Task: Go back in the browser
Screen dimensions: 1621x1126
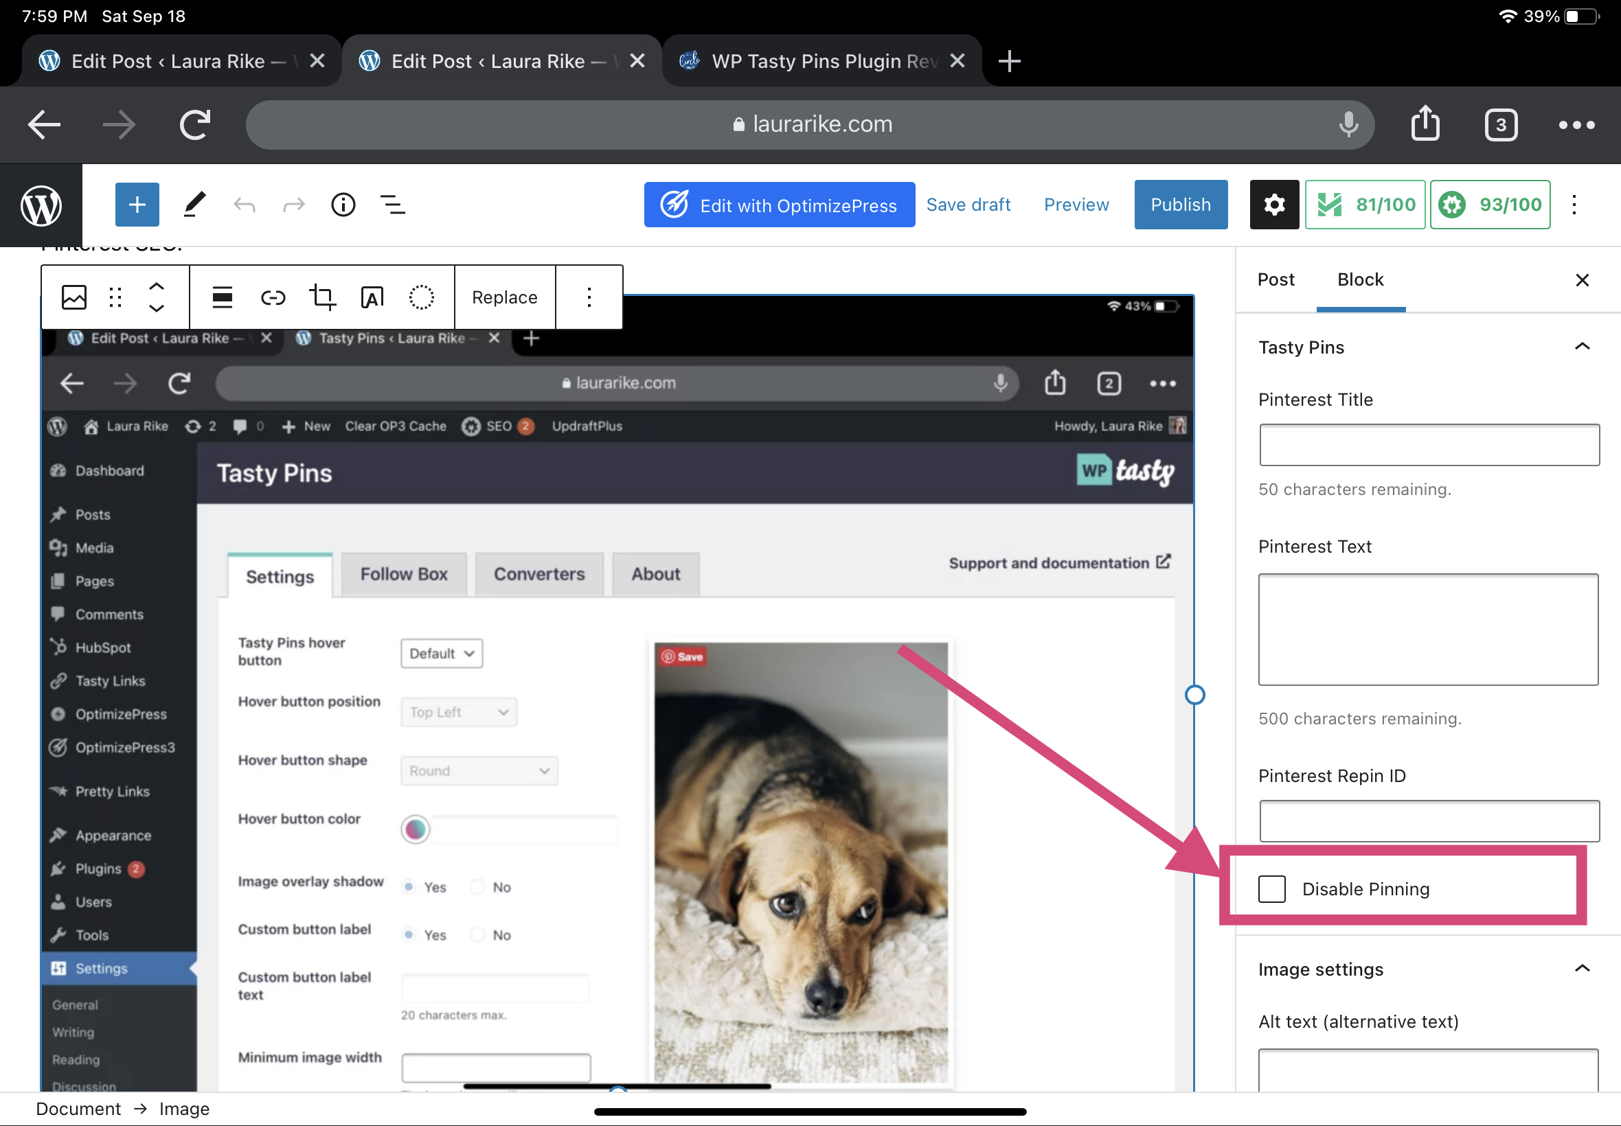Action: click(x=45, y=125)
